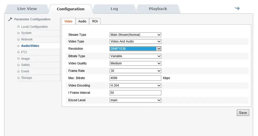Click the Parameter Configuration wrench icon

pos(10,19)
